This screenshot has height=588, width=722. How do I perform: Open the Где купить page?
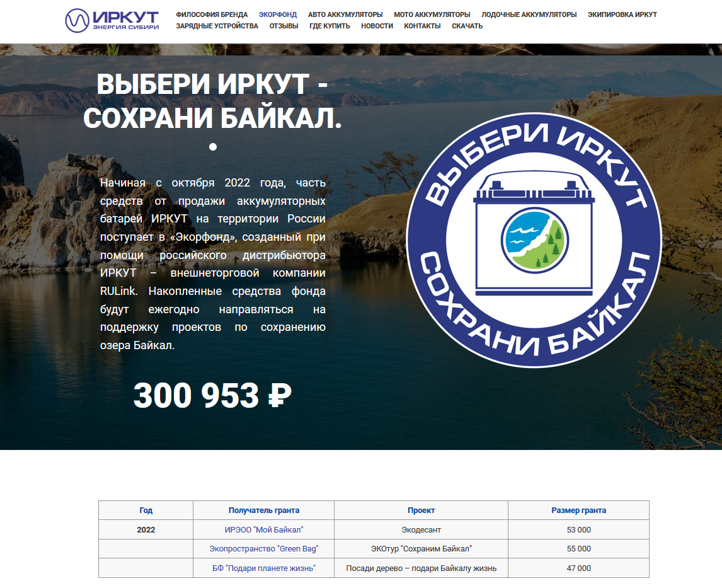pyautogui.click(x=329, y=26)
